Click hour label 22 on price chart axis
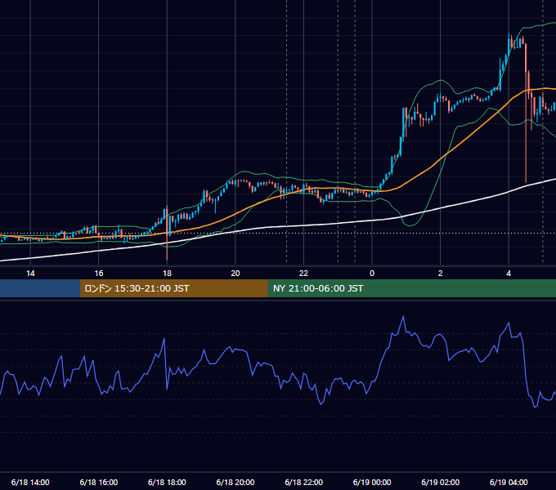The width and height of the screenshot is (556, 490). coord(304,274)
